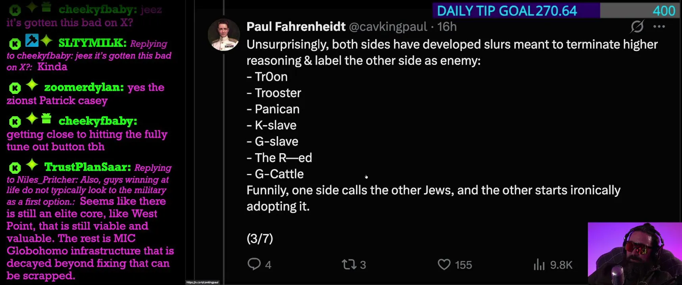The height and width of the screenshot is (285, 682).
Task: Click the reply speech bubble icon
Action: 254,264
